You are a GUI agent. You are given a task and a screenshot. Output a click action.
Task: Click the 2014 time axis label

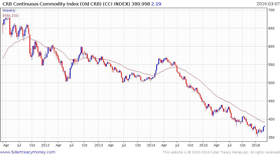pyautogui.click(x=151, y=145)
